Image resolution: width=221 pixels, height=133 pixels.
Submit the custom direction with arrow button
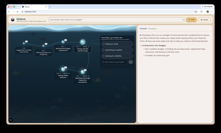pos(131,62)
